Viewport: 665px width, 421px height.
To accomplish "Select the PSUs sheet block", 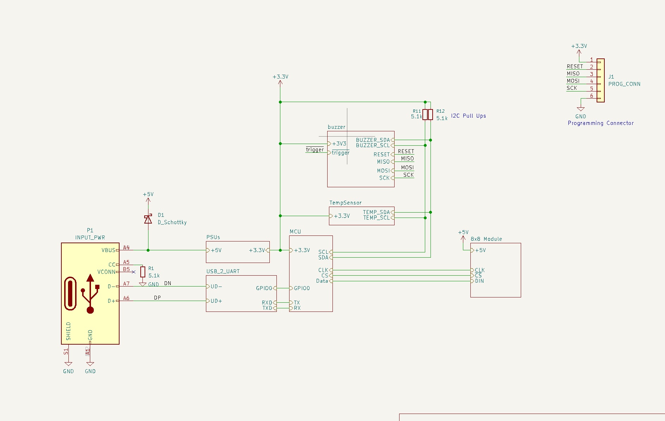I will point(238,257).
